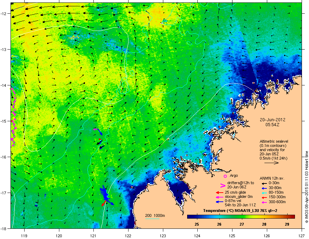Click the IMOS copyright timestamp text
The height and width of the screenshot is (239, 309).
307,187
